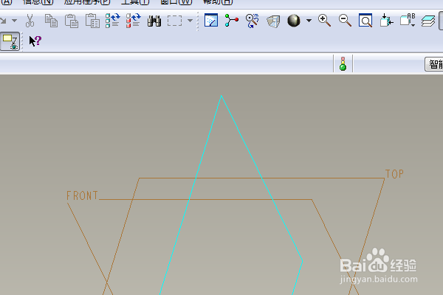This screenshot has height=295, width=443.
Task: Select the shaded sphere display style
Action: coord(294,21)
